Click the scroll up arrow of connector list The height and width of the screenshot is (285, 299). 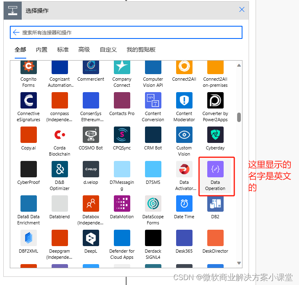(239, 66)
